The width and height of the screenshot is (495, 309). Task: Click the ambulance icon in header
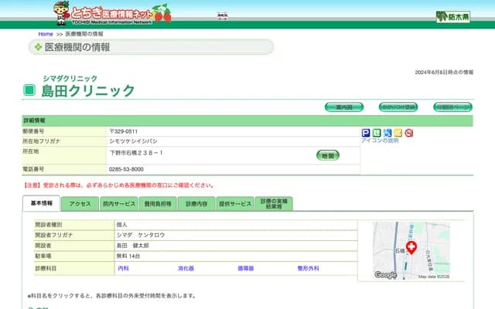[x=223, y=15]
